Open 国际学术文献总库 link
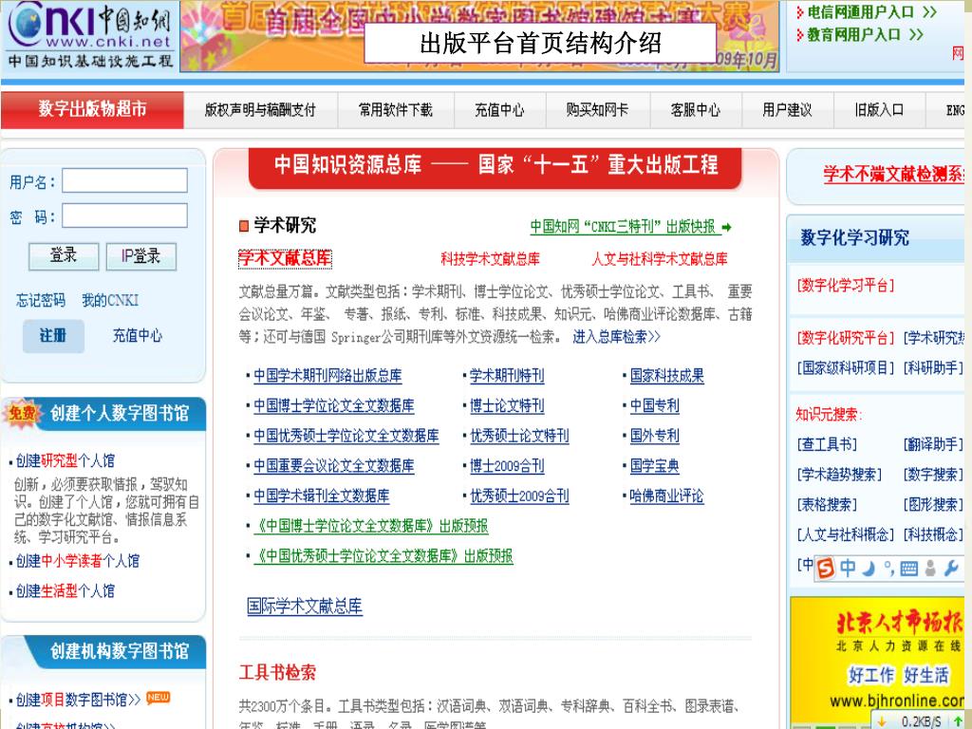 point(305,606)
